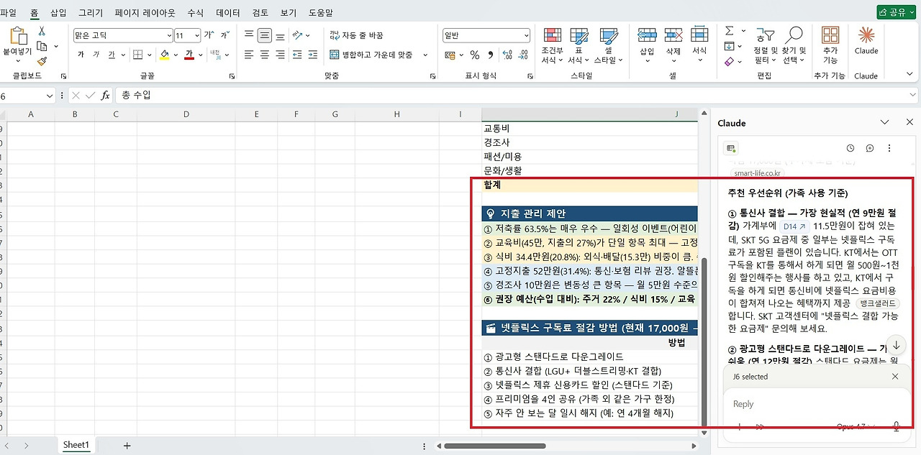Open the Add-ins (추가 기능) button
Image resolution: width=921 pixels, height=455 pixels.
[x=830, y=45]
